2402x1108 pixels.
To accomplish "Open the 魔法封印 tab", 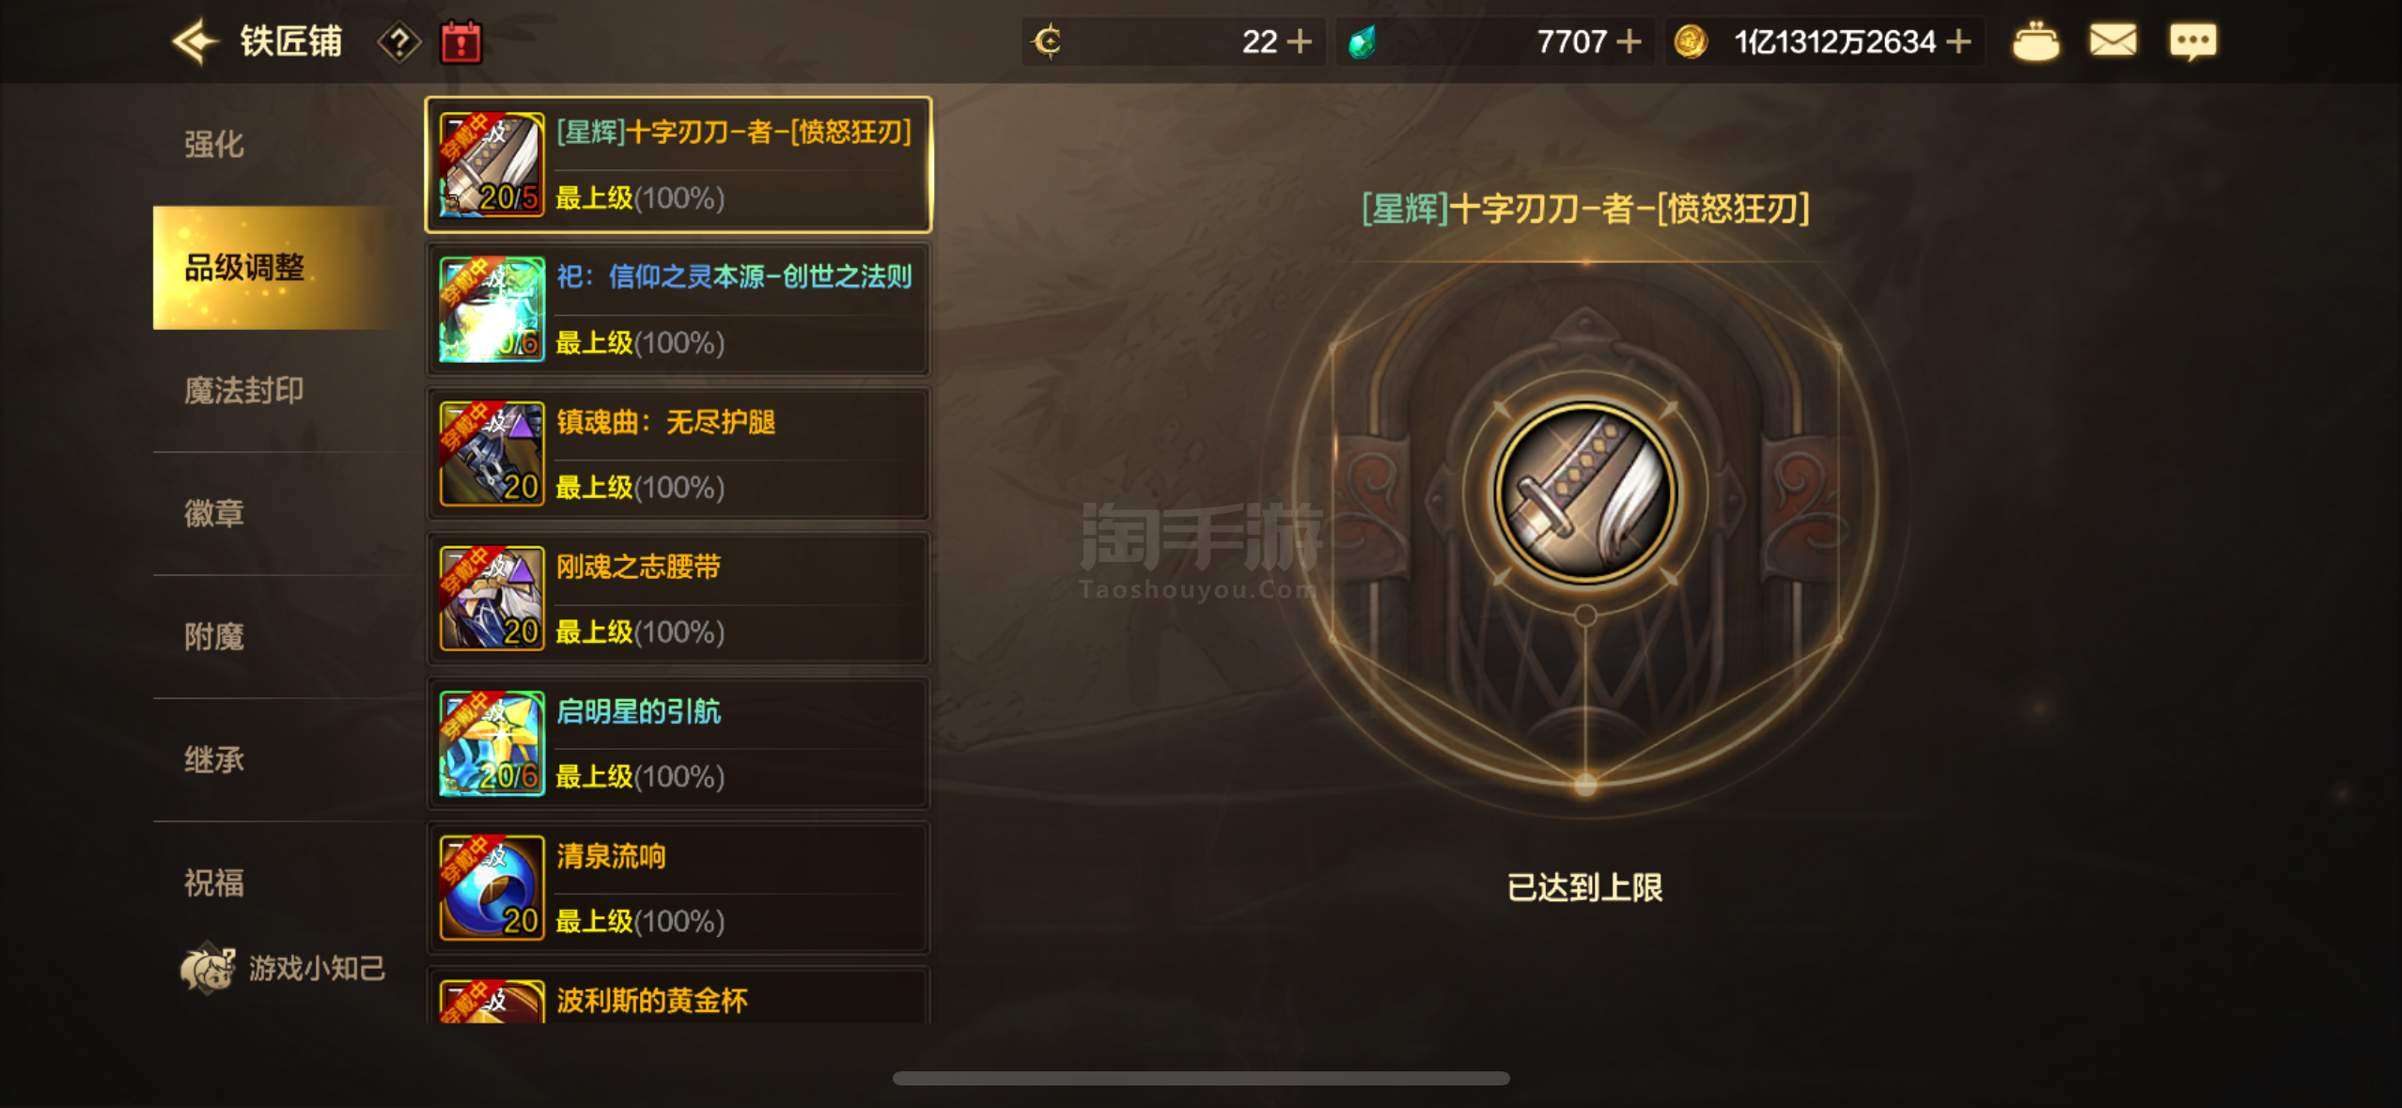I will tap(244, 391).
